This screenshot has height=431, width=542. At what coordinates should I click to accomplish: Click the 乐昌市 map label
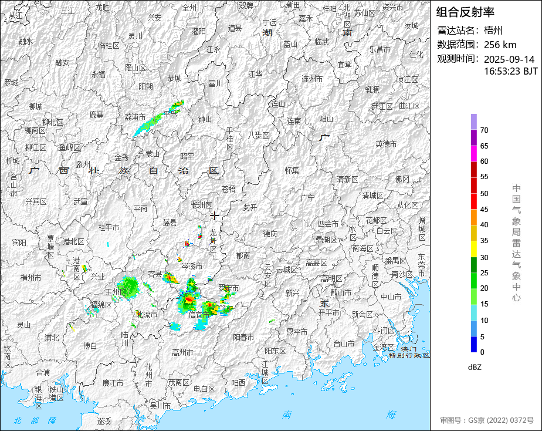pyautogui.click(x=380, y=49)
